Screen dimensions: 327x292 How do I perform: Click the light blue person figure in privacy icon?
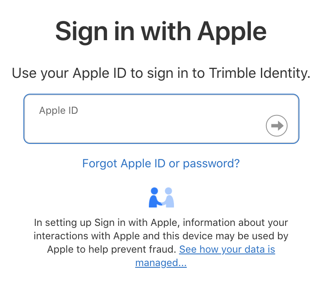pos(168,197)
